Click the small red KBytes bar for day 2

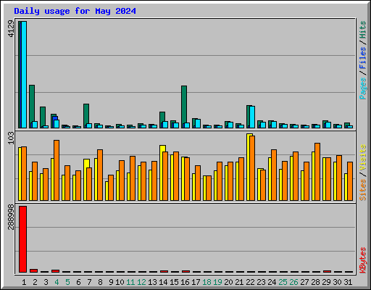(34, 270)
